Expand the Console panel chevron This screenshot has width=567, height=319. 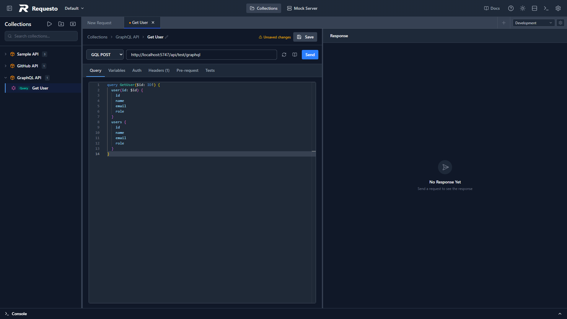coord(560,314)
